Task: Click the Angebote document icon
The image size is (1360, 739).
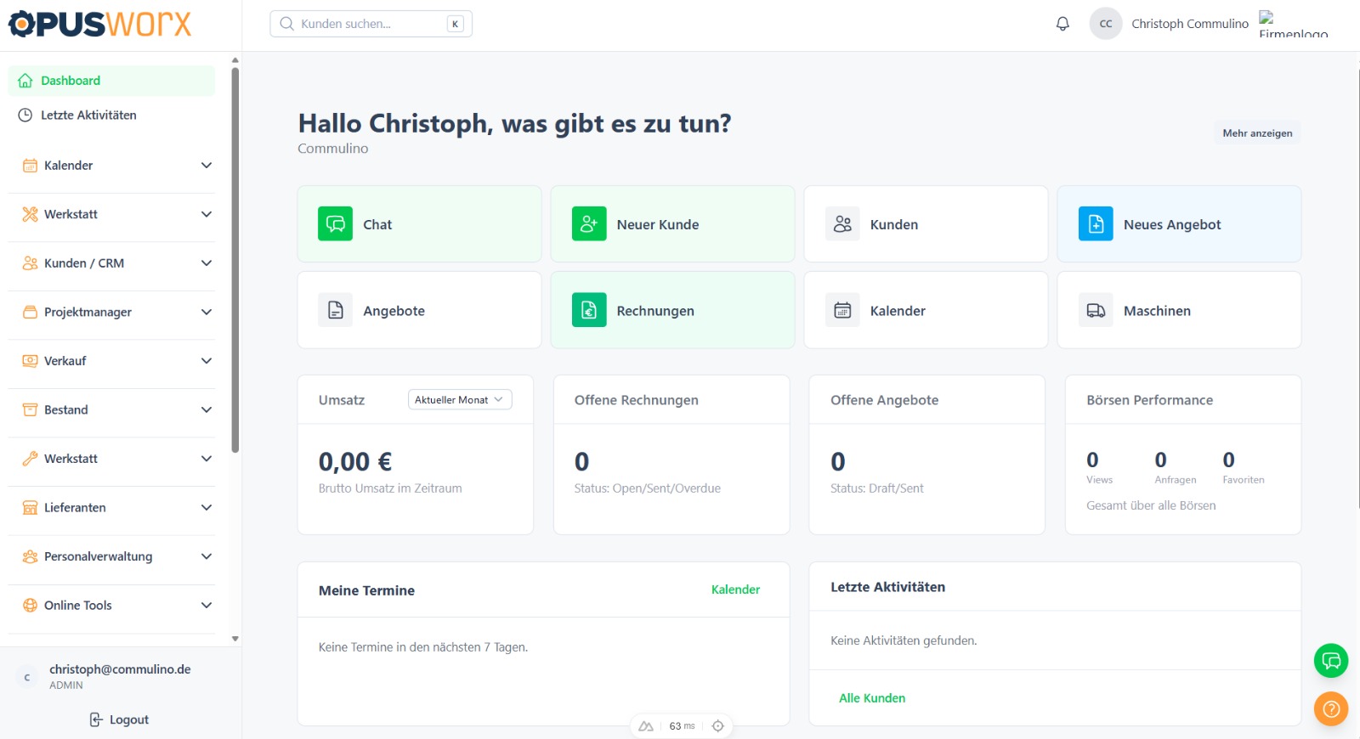Action: [335, 310]
